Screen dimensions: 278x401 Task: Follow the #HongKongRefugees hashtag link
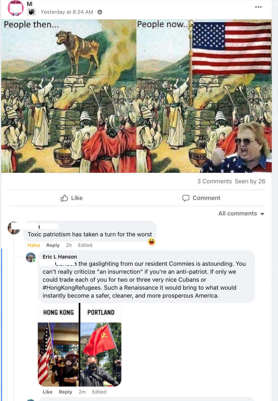pyautogui.click(x=72, y=287)
